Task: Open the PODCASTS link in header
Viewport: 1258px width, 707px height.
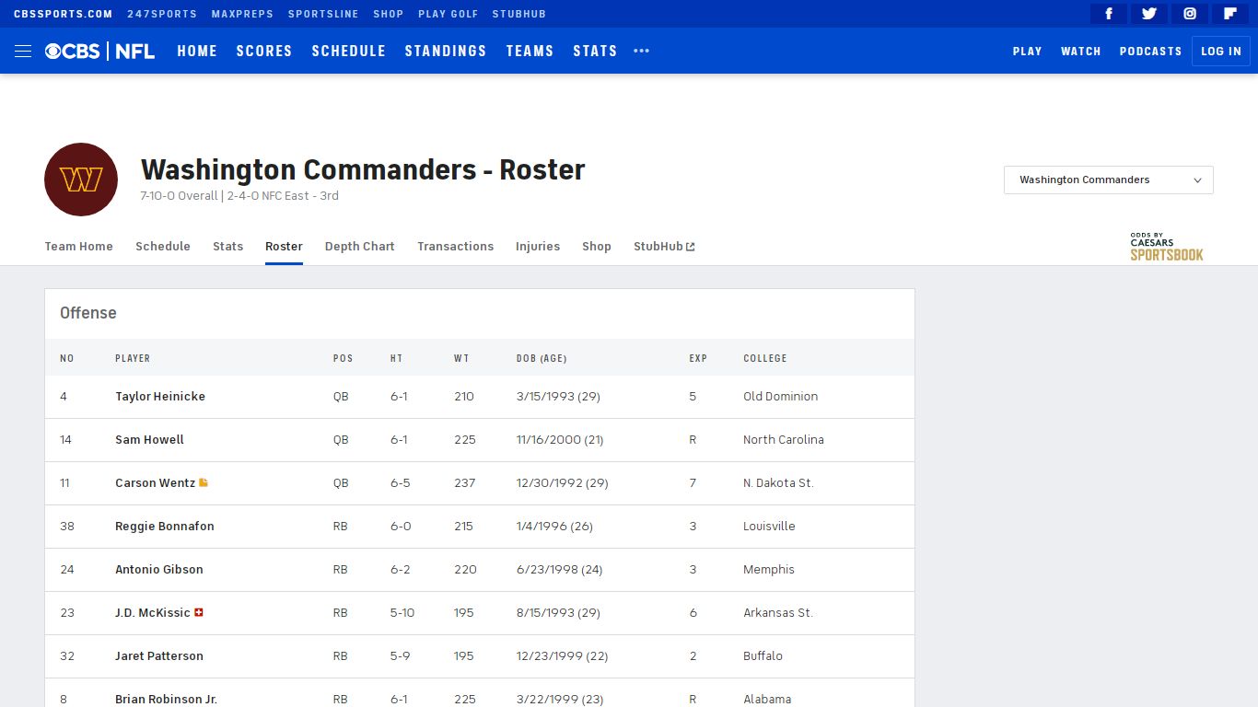Action: [1151, 52]
